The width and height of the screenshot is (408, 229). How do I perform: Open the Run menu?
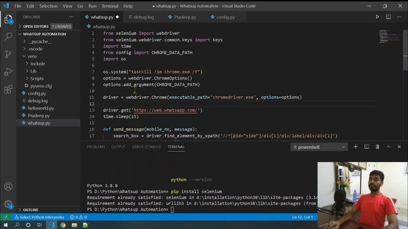point(92,6)
